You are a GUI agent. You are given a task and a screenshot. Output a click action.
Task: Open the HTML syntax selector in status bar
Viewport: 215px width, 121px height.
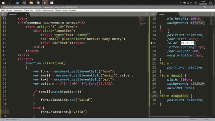pyautogui.click(x=207, y=120)
